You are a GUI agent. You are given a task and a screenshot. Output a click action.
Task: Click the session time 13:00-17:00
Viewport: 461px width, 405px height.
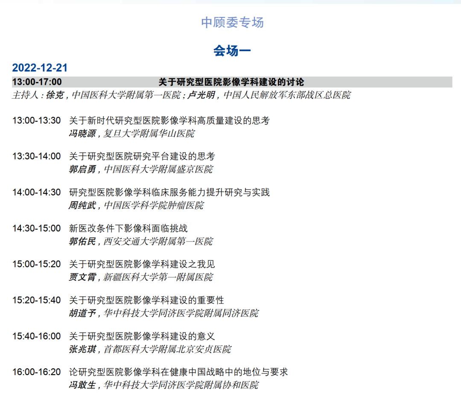pyautogui.click(x=37, y=82)
